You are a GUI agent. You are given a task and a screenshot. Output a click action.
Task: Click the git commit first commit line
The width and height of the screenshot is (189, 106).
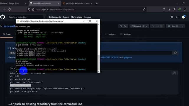(x=26, y=82)
